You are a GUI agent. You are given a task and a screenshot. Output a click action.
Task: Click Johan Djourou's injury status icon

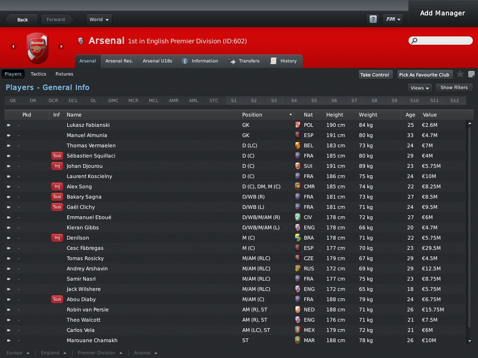[57, 166]
